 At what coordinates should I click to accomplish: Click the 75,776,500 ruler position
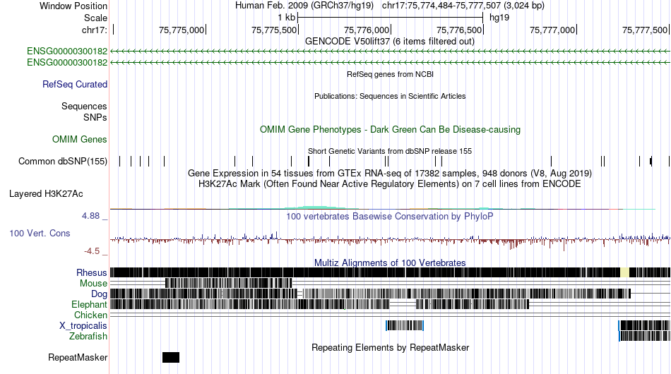[x=459, y=30]
